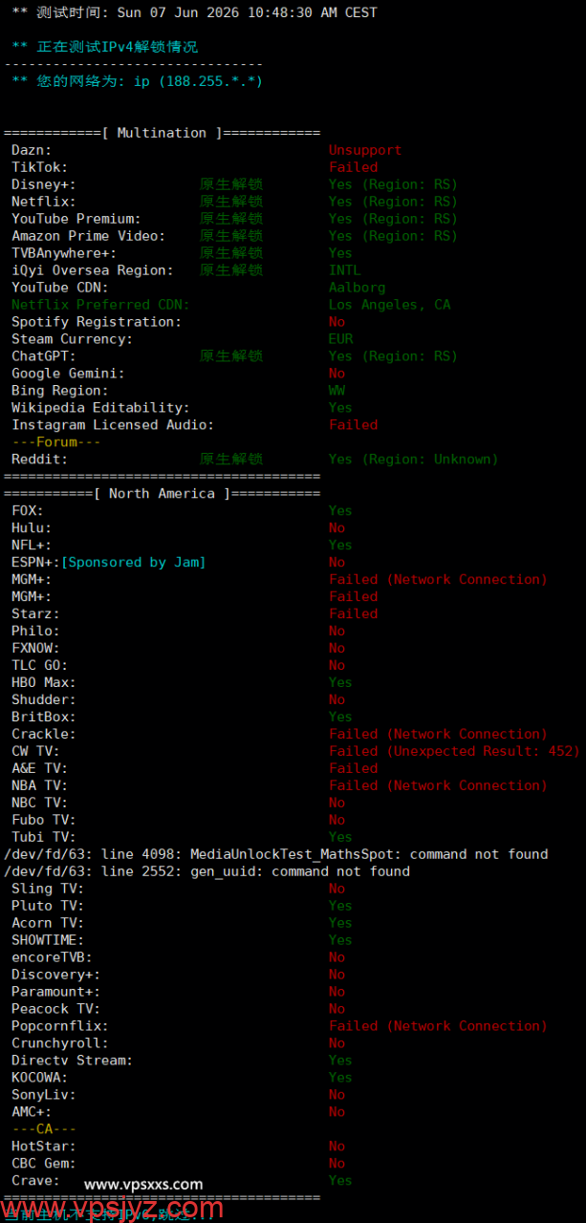
Task: Click the BritBox label
Action: click(44, 718)
